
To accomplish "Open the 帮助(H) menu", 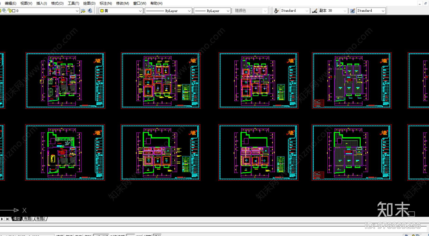I will (x=156, y=3).
